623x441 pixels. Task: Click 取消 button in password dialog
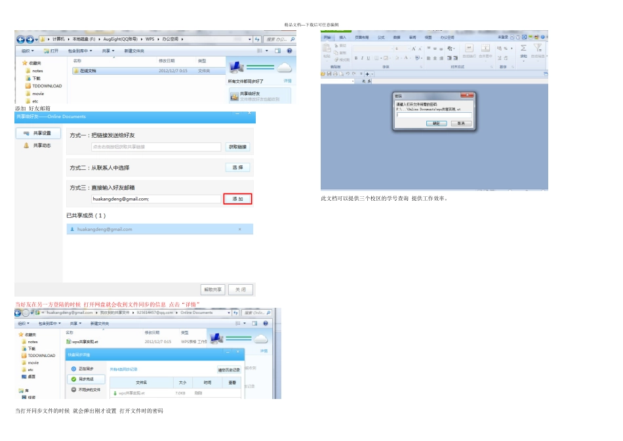click(x=461, y=123)
